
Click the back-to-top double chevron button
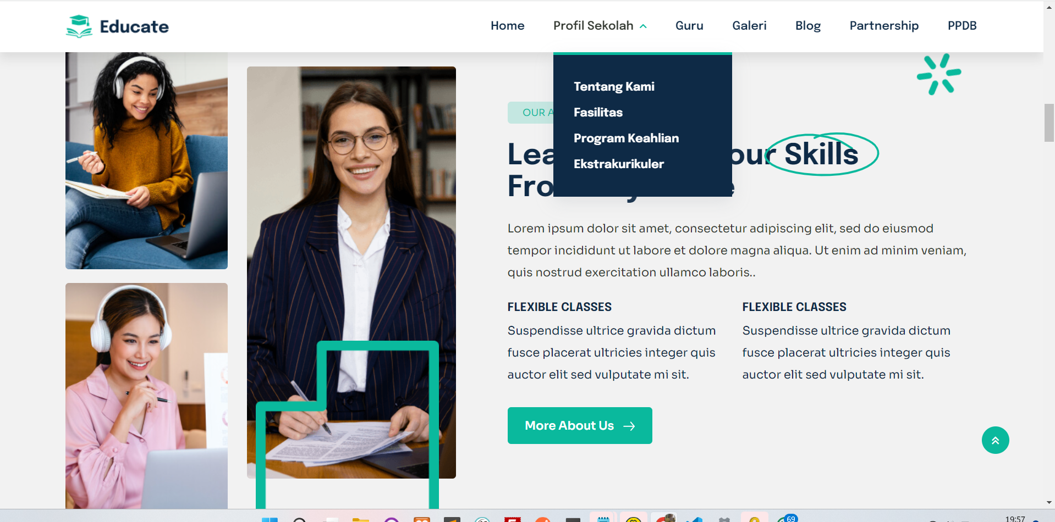(995, 440)
